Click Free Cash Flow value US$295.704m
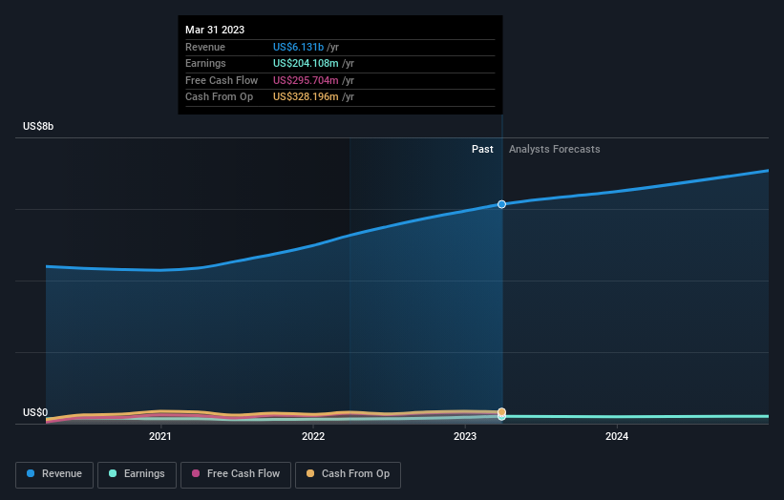784x500 pixels. [x=306, y=80]
